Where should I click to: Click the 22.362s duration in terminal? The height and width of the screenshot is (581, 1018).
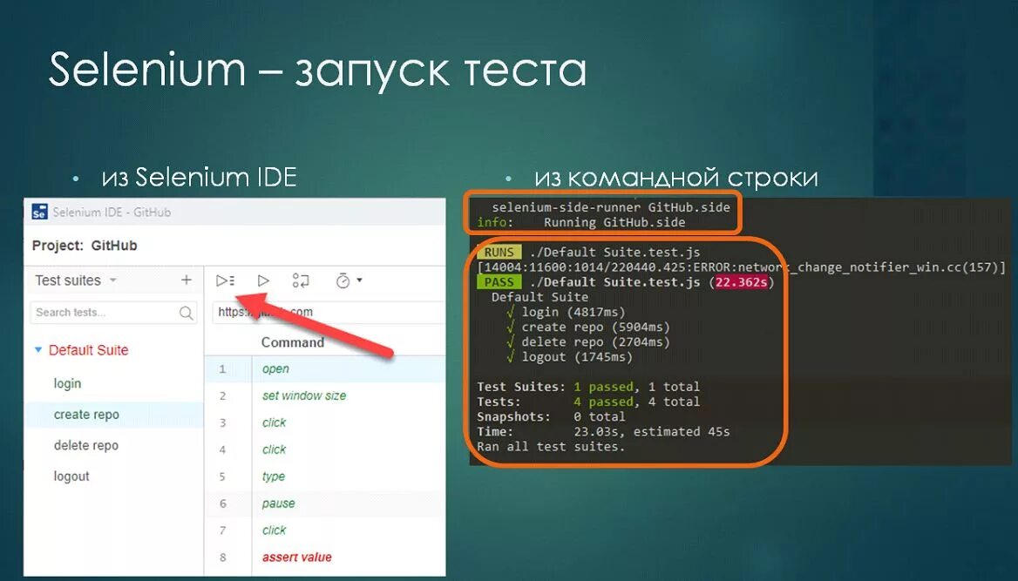(x=741, y=281)
